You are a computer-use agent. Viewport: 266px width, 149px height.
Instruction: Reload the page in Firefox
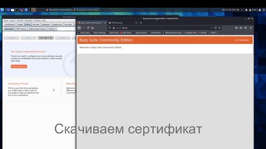[x=88, y=28]
